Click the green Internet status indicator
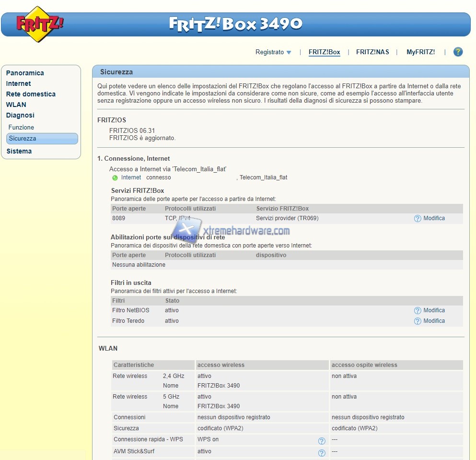The width and height of the screenshot is (476, 460). 115,178
